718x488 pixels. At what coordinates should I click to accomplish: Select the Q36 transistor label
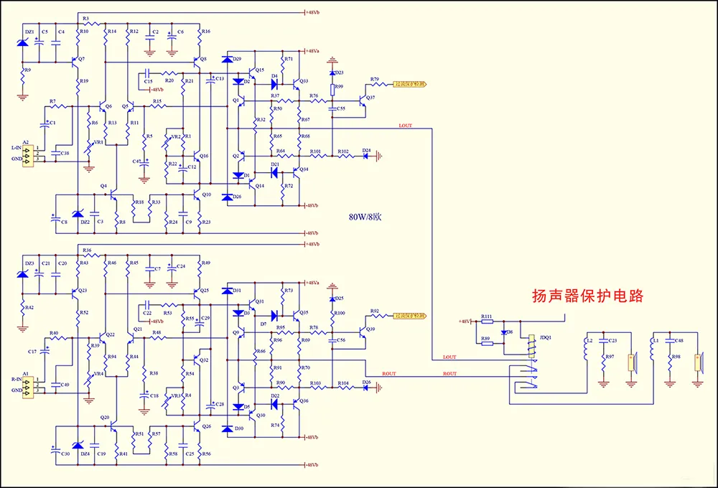(x=304, y=400)
